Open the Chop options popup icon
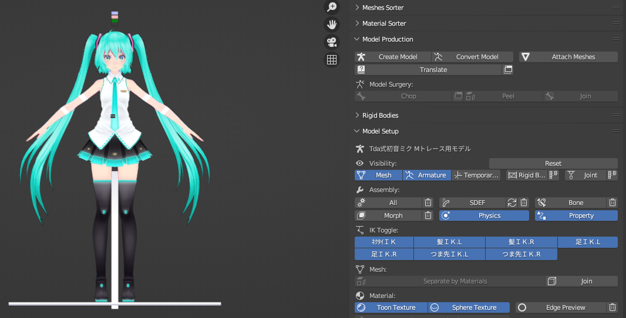 coord(458,96)
